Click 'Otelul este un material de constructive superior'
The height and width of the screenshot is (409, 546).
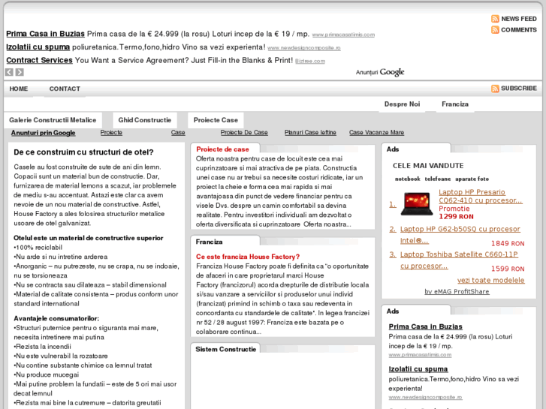click(x=89, y=238)
